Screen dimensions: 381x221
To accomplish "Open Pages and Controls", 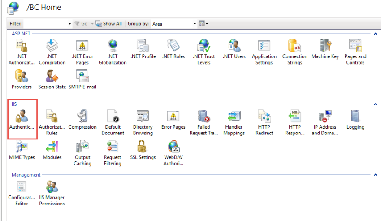I will coord(355,52).
